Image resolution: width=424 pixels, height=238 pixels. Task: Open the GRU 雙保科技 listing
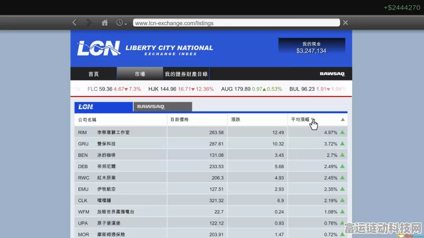211,144
